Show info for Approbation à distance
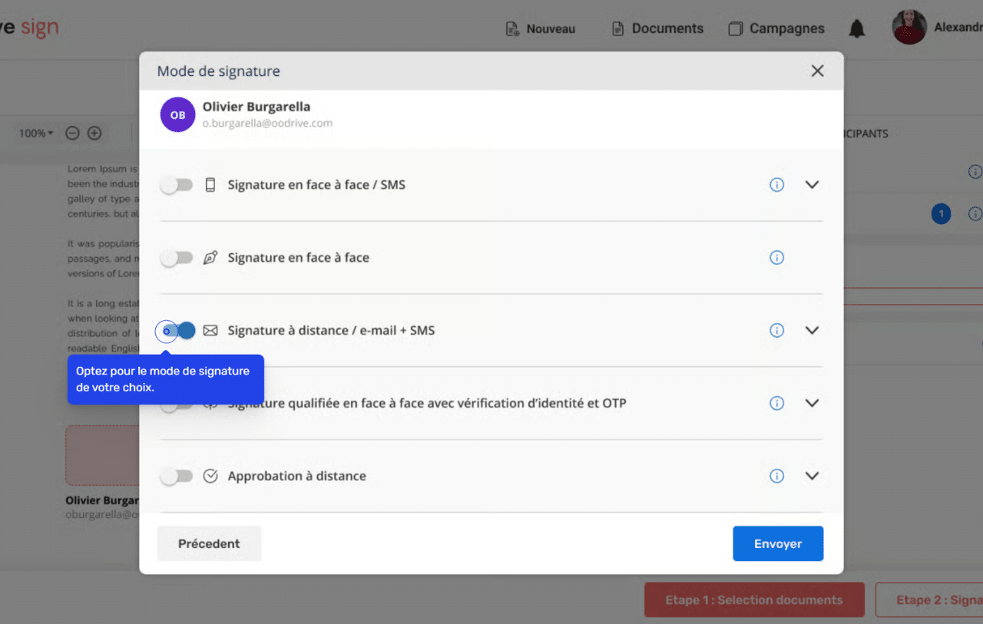The image size is (983, 624). pyautogui.click(x=776, y=476)
